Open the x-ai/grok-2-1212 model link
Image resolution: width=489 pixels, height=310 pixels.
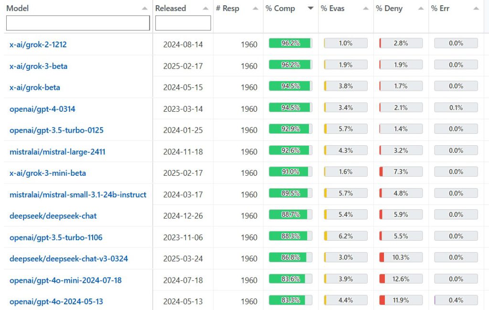pyautogui.click(x=38, y=44)
